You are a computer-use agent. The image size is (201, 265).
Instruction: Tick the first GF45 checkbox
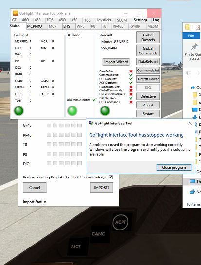tap(49, 125)
